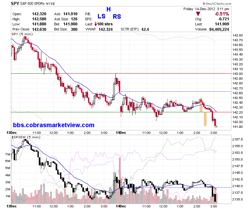This screenshot has height=209, width=248.
Task: Click the 3M volume axis label
Action: (x=8, y=182)
